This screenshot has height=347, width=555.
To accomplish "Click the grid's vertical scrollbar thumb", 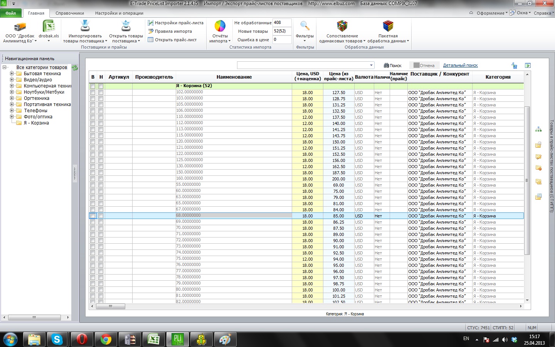I will (527, 180).
